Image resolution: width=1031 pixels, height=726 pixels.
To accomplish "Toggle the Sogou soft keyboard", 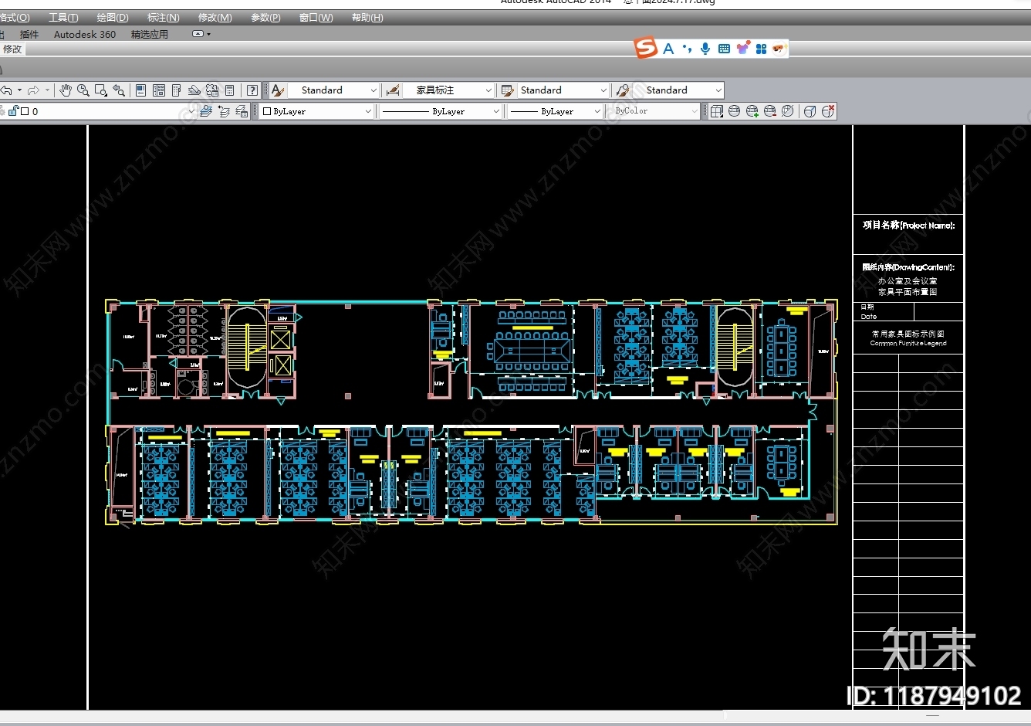I will pyautogui.click(x=724, y=49).
